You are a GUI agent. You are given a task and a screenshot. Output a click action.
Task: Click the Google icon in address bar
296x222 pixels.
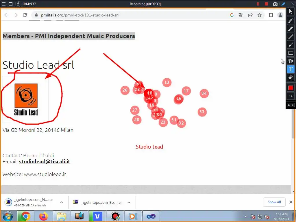pos(232,15)
